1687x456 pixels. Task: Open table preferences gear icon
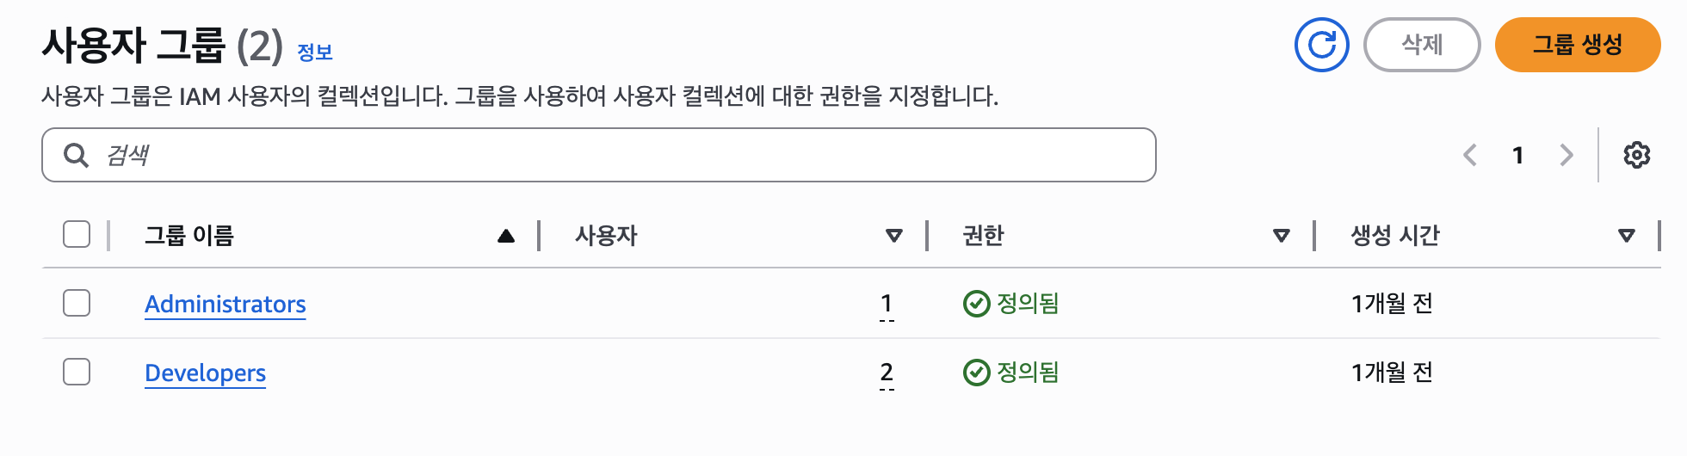pyautogui.click(x=1636, y=155)
